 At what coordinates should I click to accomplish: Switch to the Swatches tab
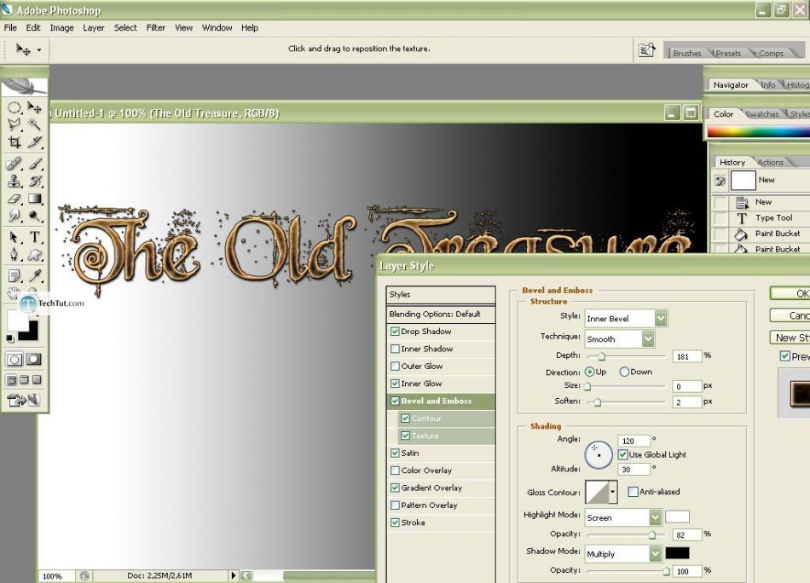click(761, 114)
